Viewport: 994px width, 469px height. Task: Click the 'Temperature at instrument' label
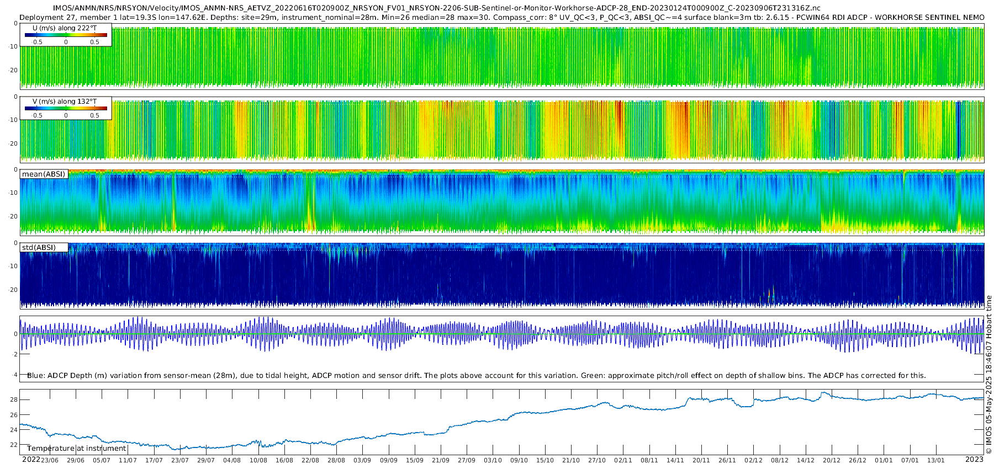click(x=77, y=449)
